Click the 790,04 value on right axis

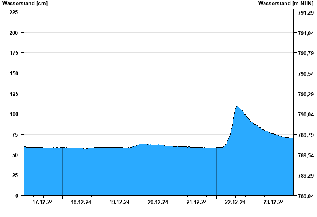(x=306, y=114)
